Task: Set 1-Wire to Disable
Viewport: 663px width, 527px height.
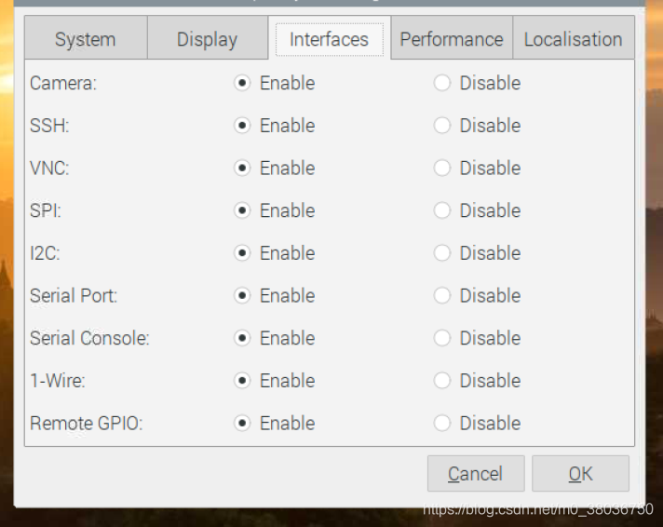Action: 442,381
